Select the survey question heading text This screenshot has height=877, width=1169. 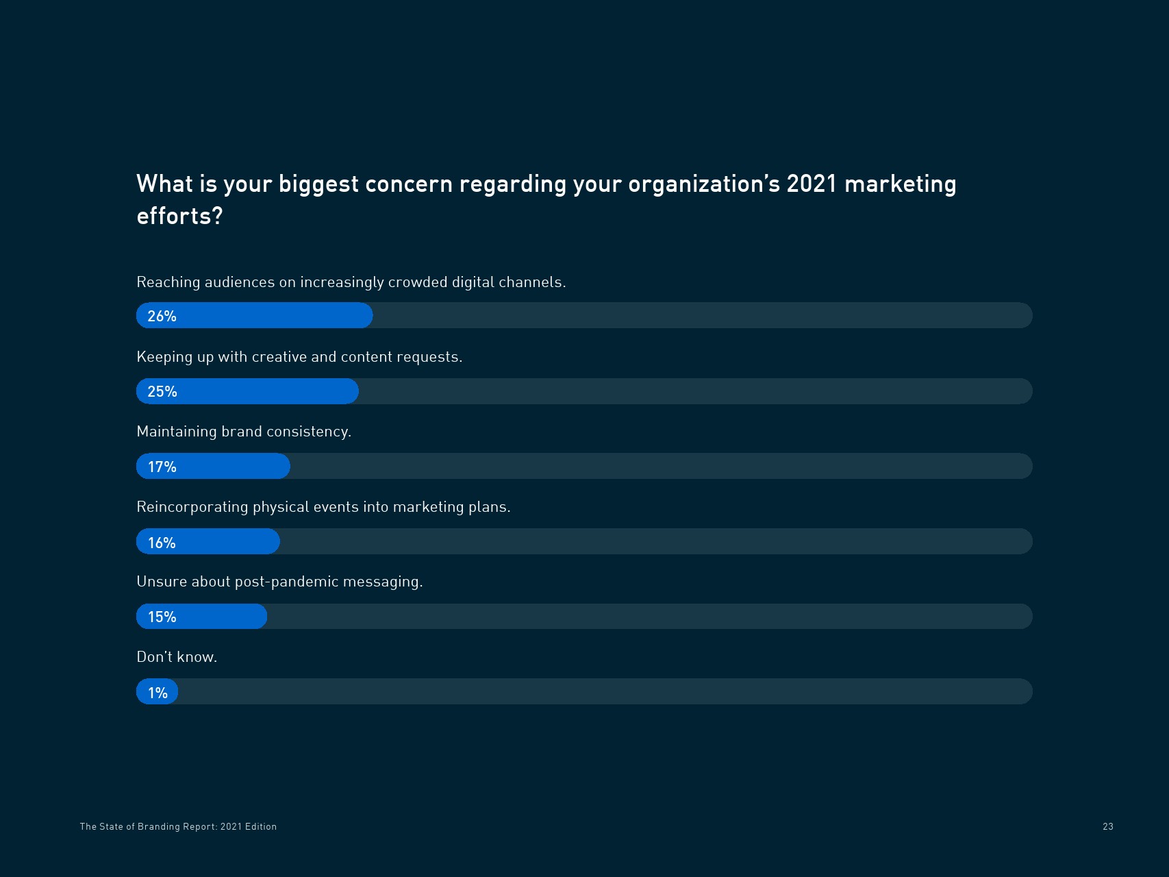point(546,199)
